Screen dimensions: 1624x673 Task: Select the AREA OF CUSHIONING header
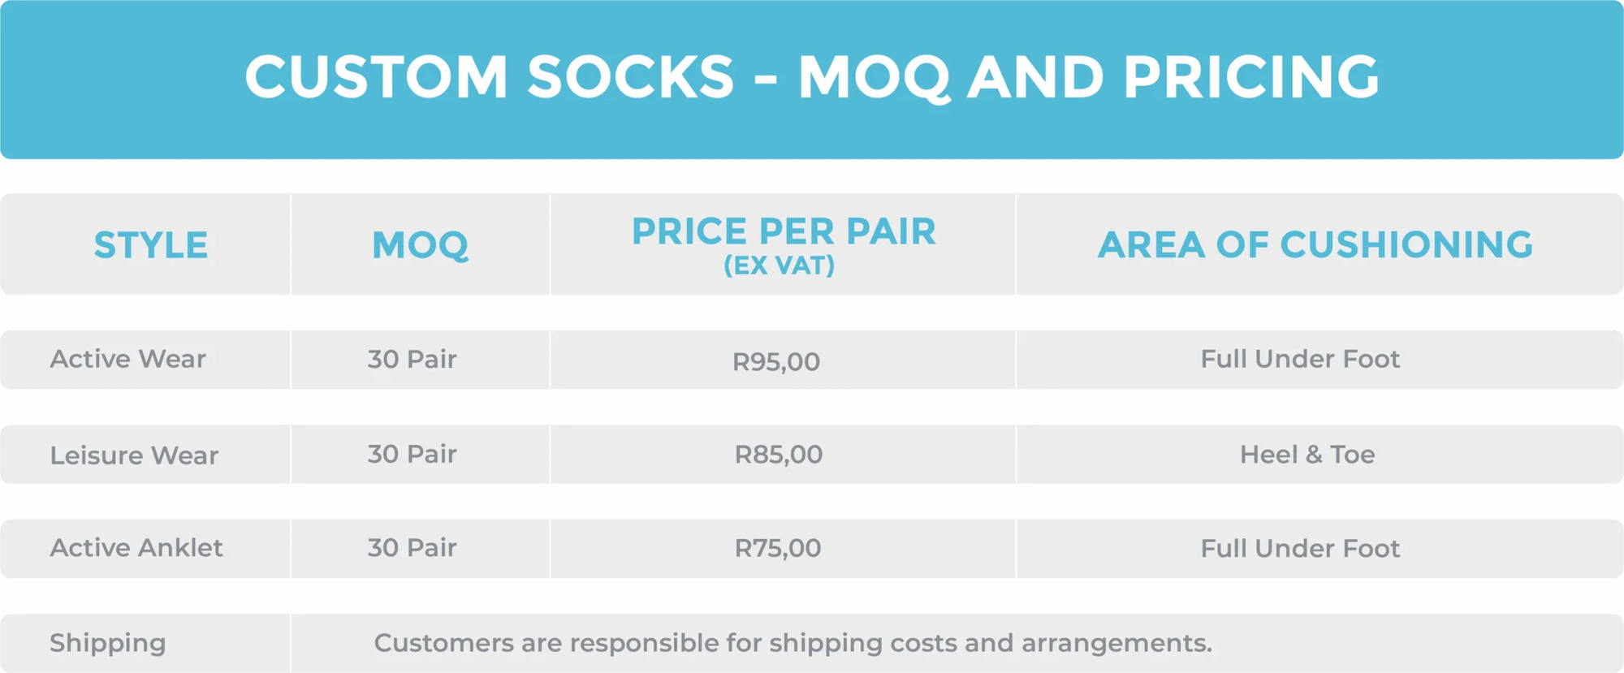pyautogui.click(x=1315, y=245)
